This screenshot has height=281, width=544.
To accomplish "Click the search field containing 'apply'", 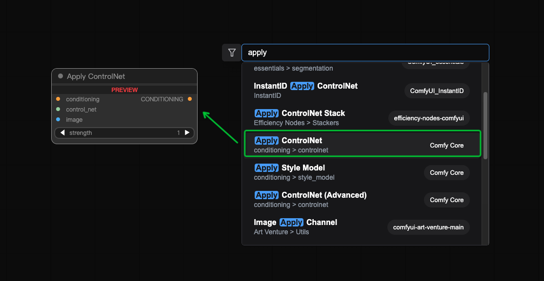I will pos(365,53).
